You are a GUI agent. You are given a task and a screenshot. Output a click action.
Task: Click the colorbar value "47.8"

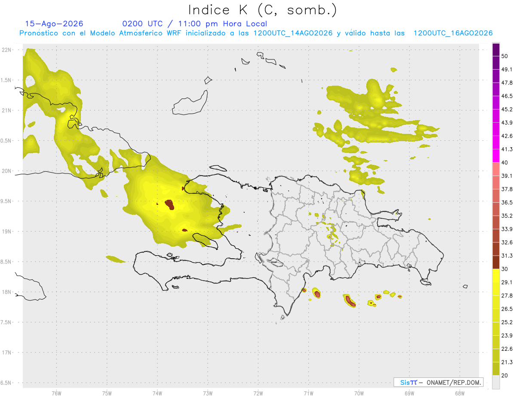[x=507, y=83]
